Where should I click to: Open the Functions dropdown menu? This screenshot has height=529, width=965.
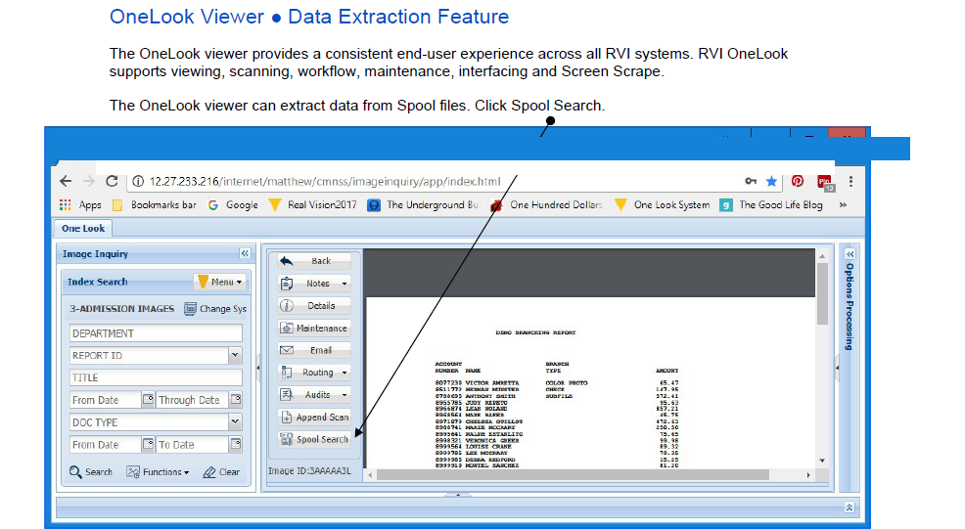coord(158,471)
